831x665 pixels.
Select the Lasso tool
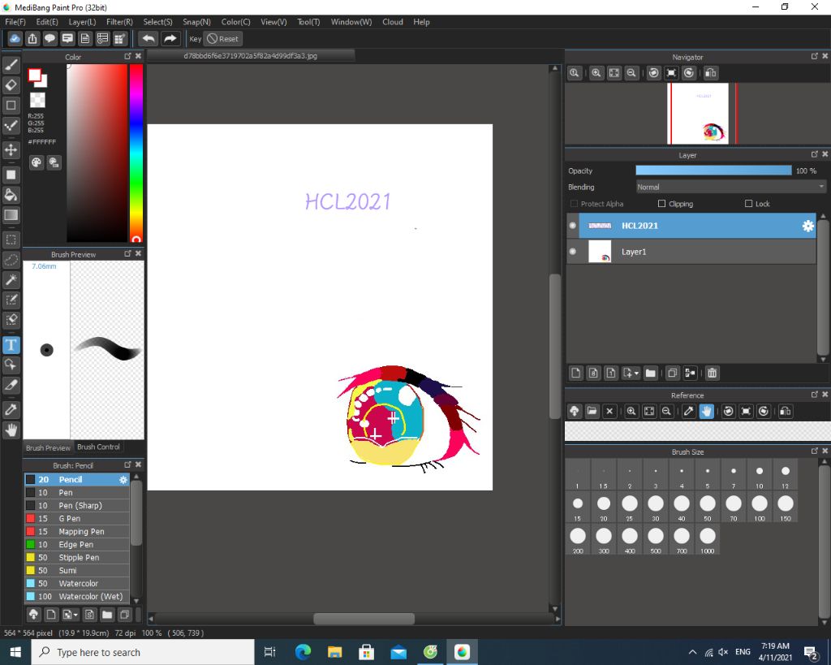tap(11, 260)
